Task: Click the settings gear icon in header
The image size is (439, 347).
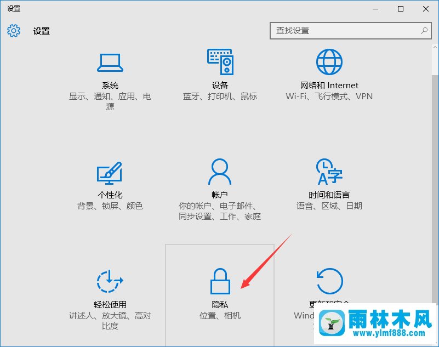Action: [x=14, y=31]
